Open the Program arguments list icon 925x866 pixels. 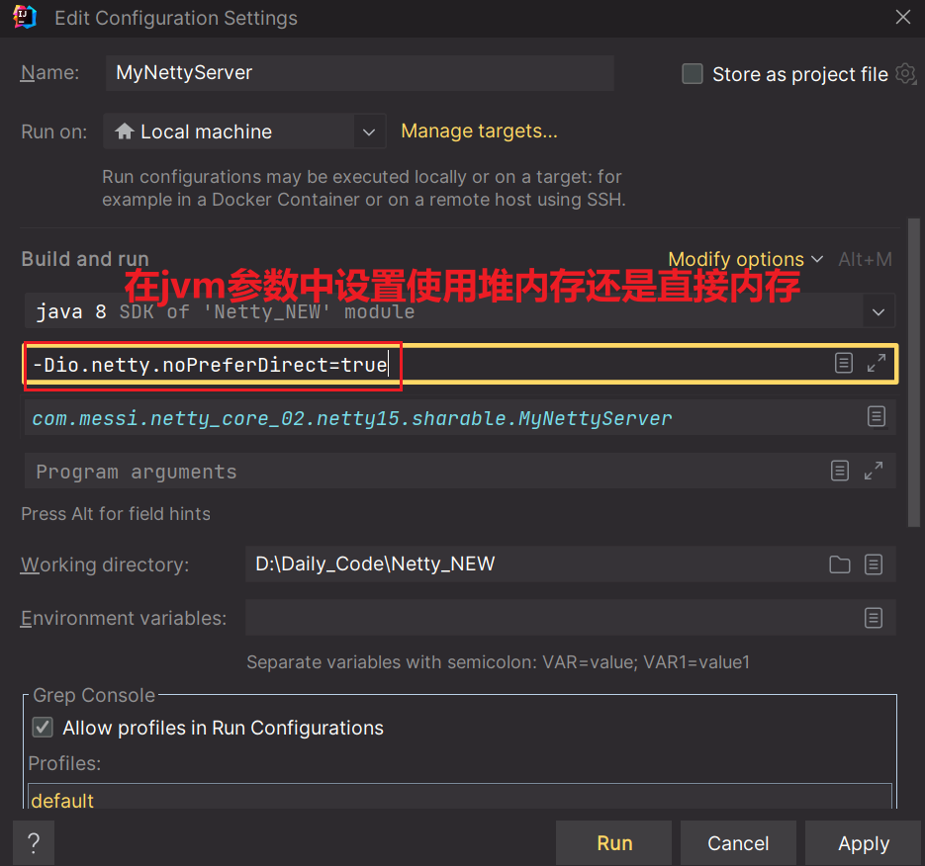pyautogui.click(x=840, y=471)
